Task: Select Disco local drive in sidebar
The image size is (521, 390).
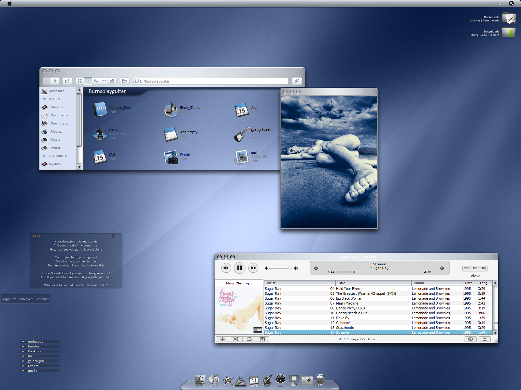Action: coord(57,91)
